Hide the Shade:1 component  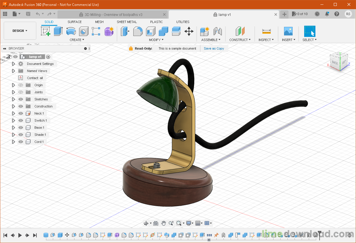(x=21, y=135)
